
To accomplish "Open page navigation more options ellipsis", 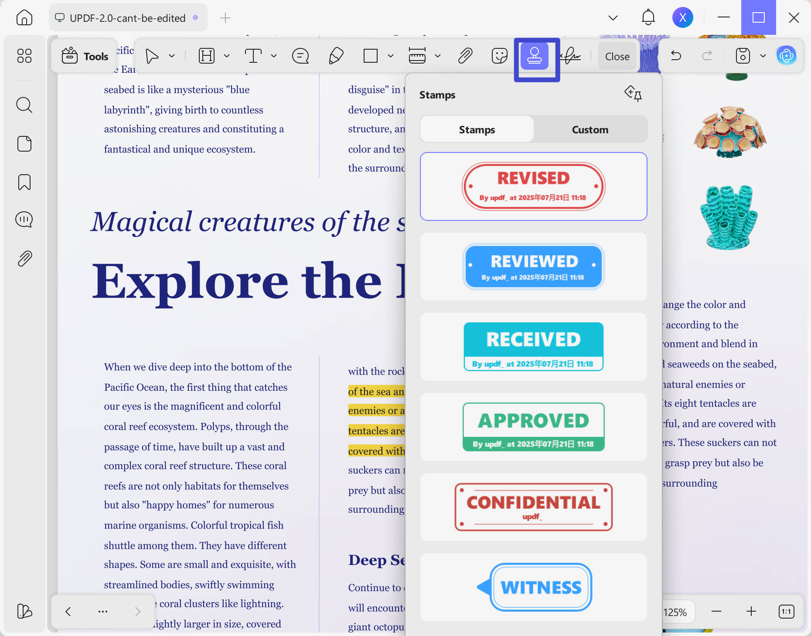I will point(103,612).
